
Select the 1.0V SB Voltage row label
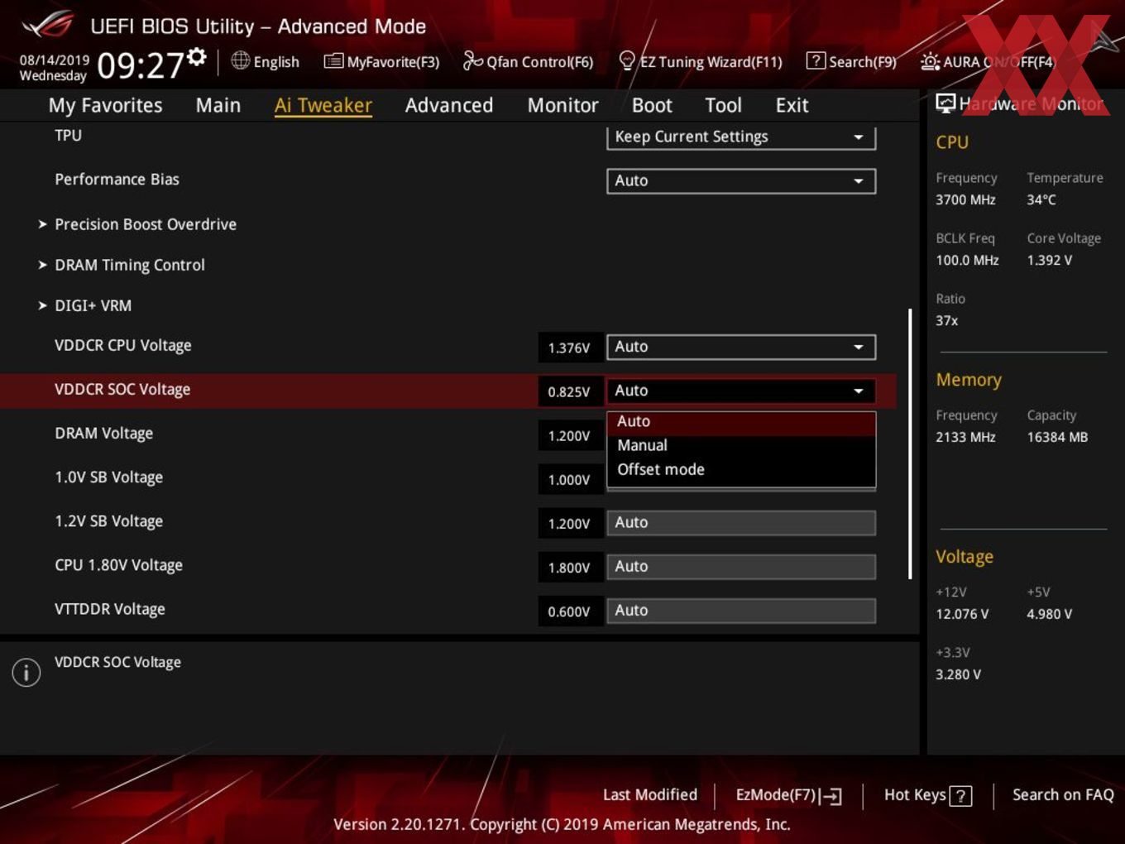pyautogui.click(x=109, y=477)
